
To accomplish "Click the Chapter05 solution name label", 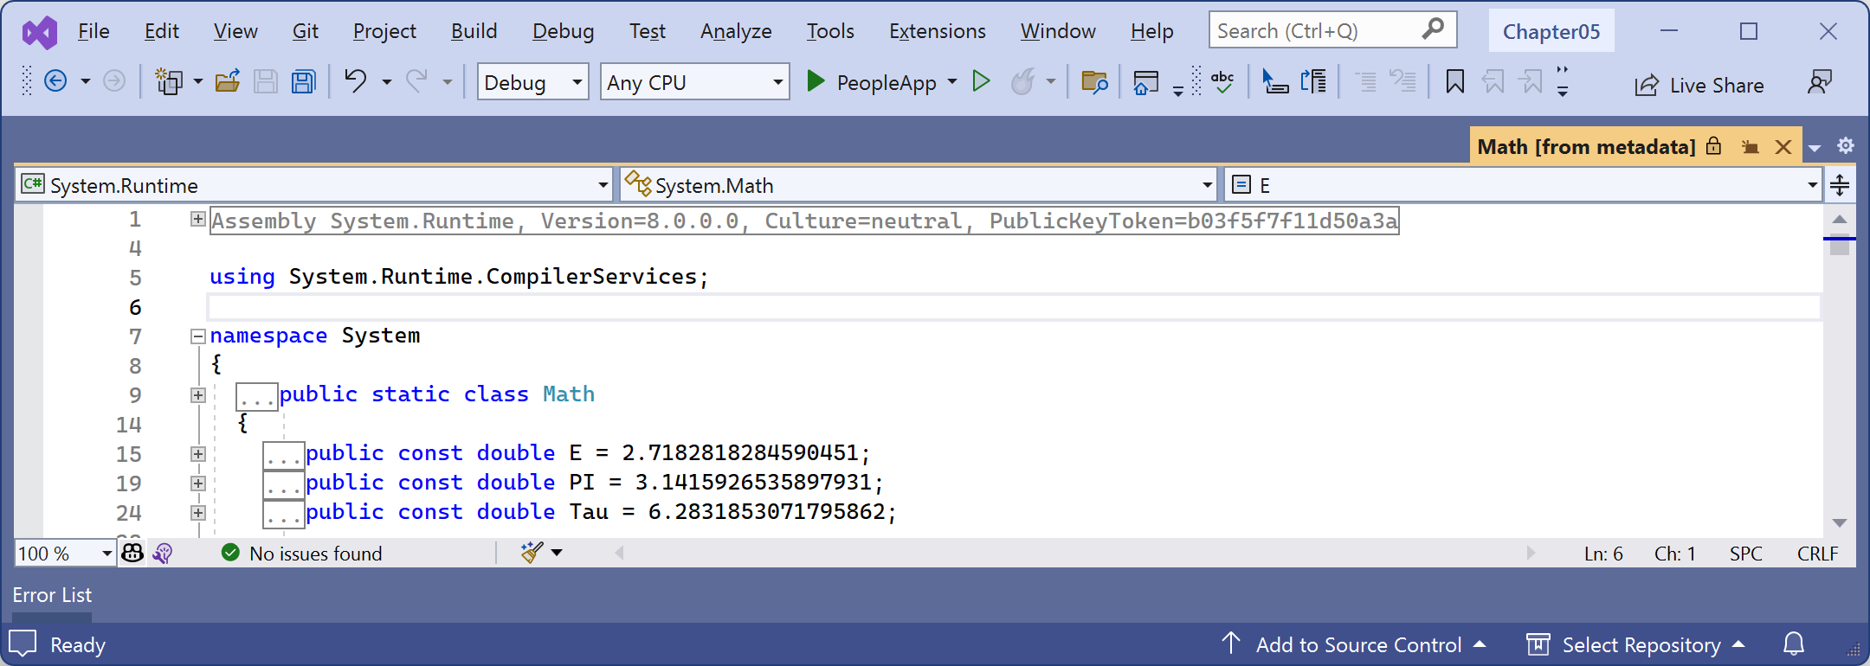I will click(1551, 31).
